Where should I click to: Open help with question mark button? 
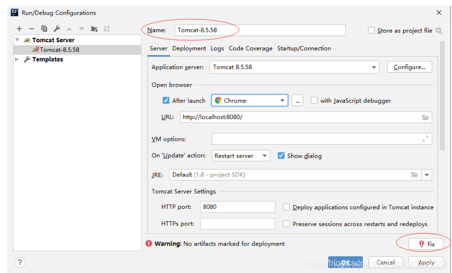[20, 263]
